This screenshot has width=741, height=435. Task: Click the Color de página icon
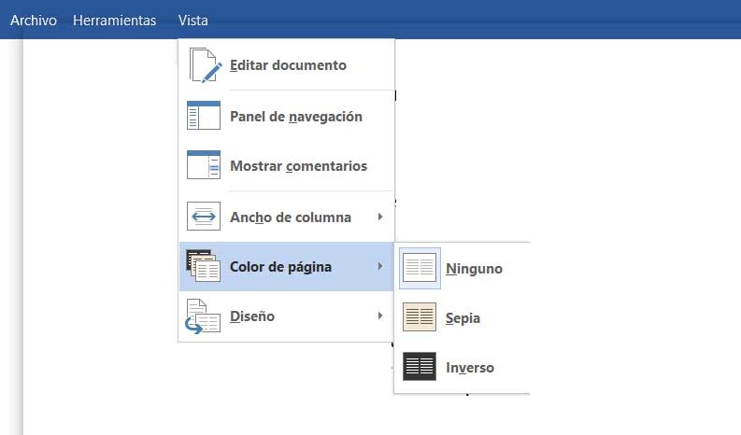(202, 267)
